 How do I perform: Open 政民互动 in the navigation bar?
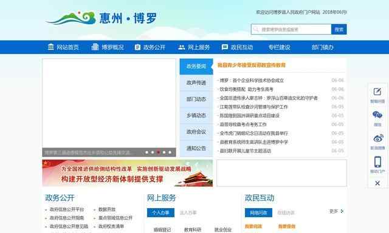(x=237, y=47)
